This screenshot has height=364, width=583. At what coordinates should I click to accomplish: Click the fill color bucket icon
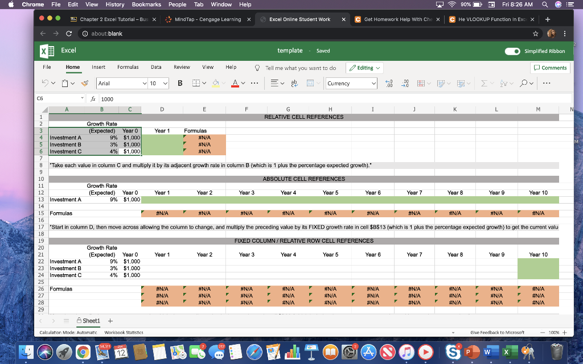point(215,83)
